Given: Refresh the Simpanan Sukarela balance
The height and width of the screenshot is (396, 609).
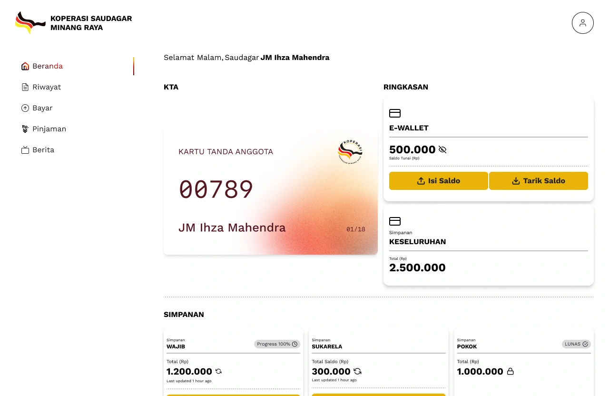Looking at the screenshot, I should [357, 371].
